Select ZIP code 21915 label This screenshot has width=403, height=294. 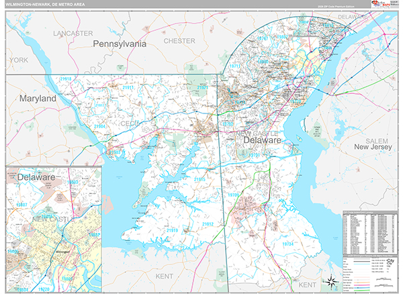(199, 180)
